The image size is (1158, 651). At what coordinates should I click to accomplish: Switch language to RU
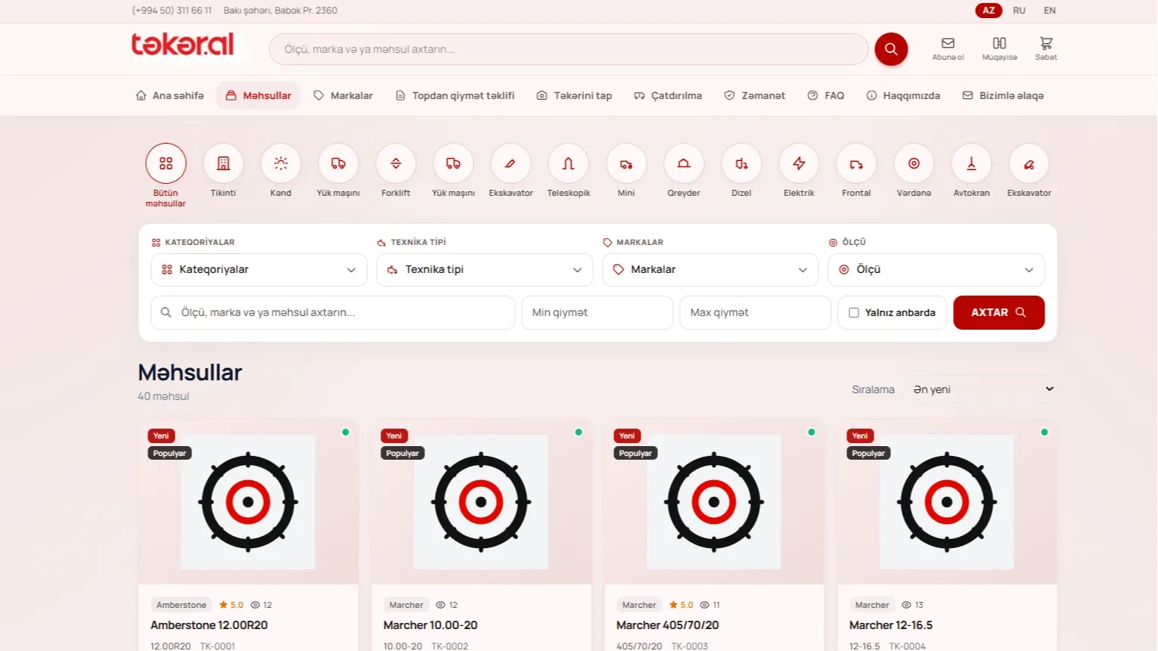click(1019, 11)
